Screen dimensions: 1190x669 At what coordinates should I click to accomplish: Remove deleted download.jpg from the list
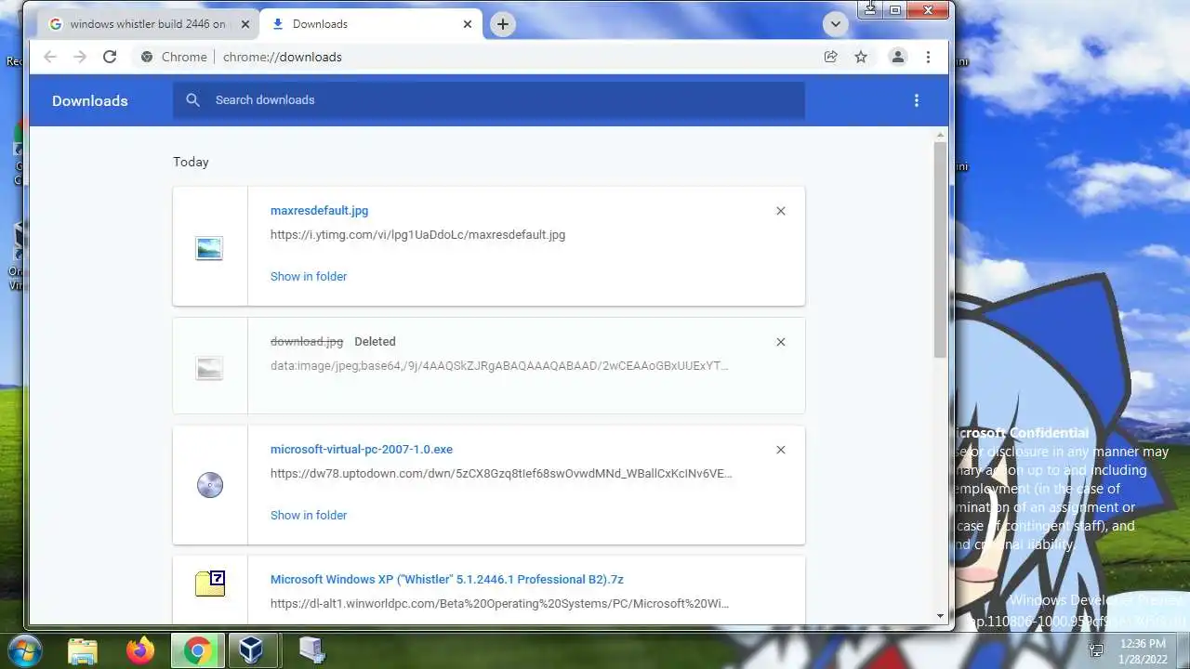781,342
